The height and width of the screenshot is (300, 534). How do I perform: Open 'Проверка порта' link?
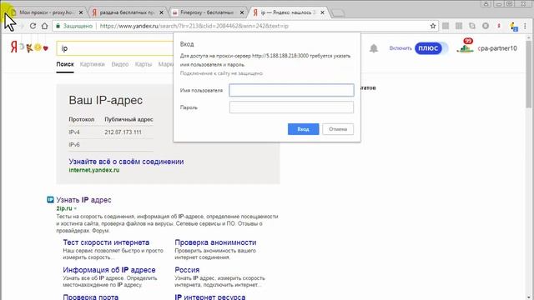[91, 297]
